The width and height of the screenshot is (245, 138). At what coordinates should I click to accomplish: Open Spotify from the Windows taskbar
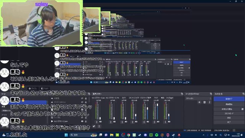(157, 135)
